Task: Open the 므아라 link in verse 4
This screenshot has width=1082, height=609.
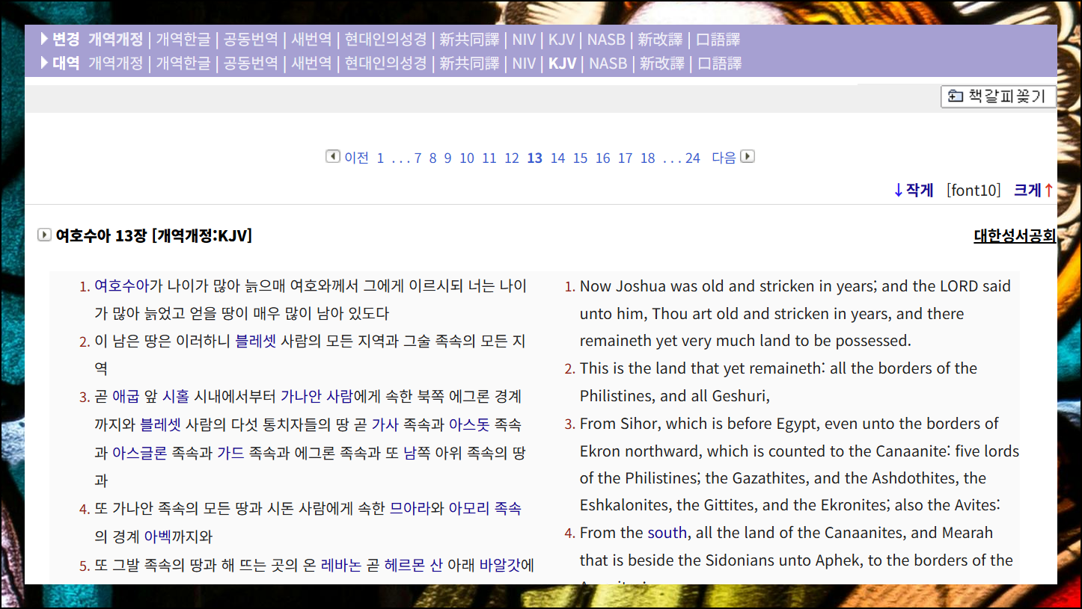Action: tap(410, 509)
